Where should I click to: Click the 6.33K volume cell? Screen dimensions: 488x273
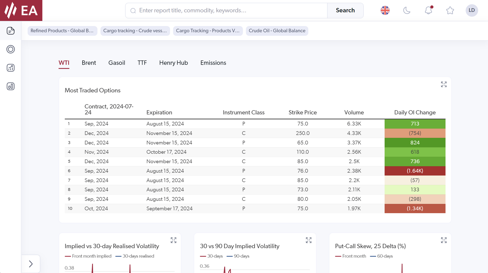354,124
